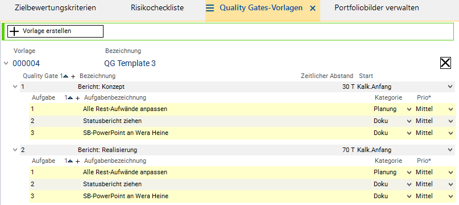The width and height of the screenshot is (459, 205).
Task: Open Start dropdown for Bericht: Konzept
Action: [450, 87]
